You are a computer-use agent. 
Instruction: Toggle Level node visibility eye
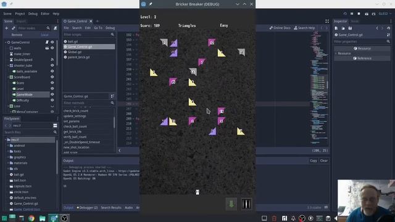(x=52, y=89)
